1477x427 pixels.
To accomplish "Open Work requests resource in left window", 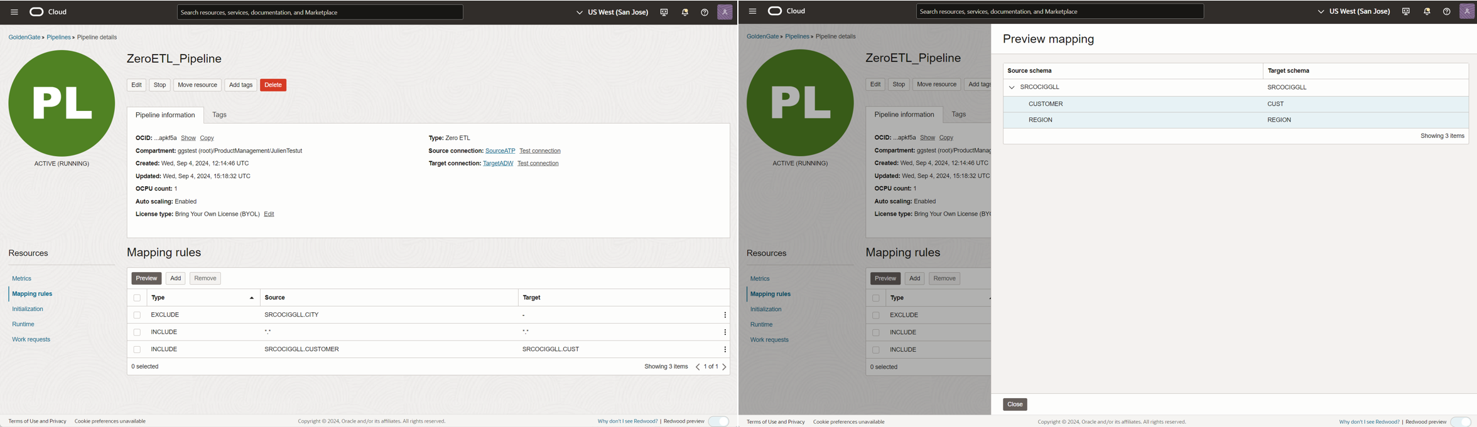I will coord(31,340).
